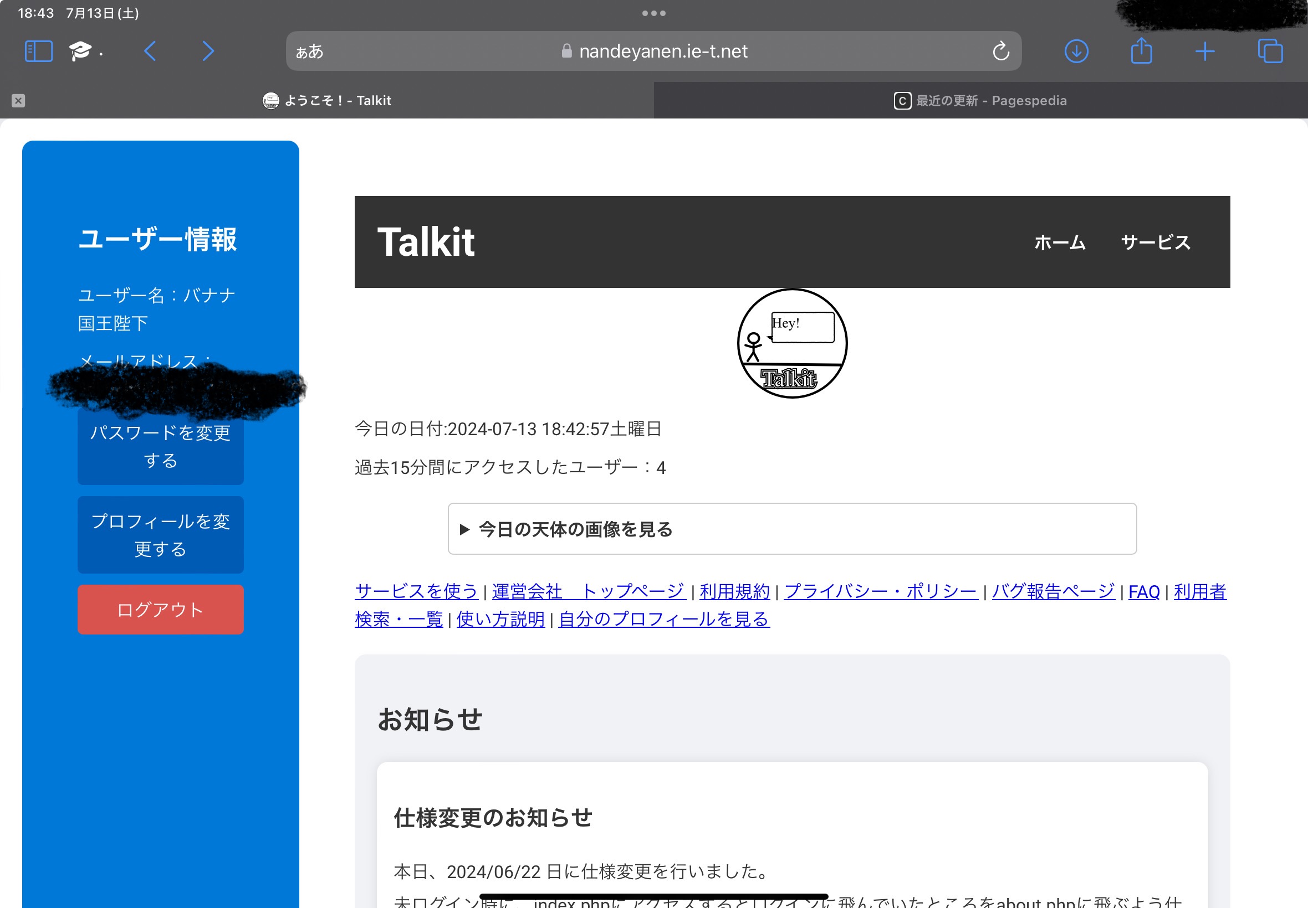The image size is (1308, 908).
Task: Open プライバシー・ポリシー link
Action: point(881,591)
